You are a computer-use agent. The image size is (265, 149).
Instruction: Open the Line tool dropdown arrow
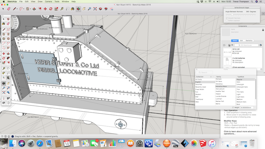[17, 9]
